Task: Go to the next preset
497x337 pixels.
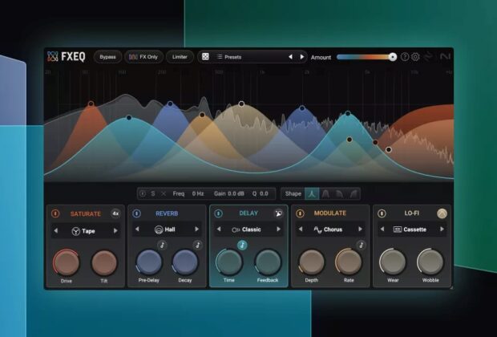Action: coord(302,57)
